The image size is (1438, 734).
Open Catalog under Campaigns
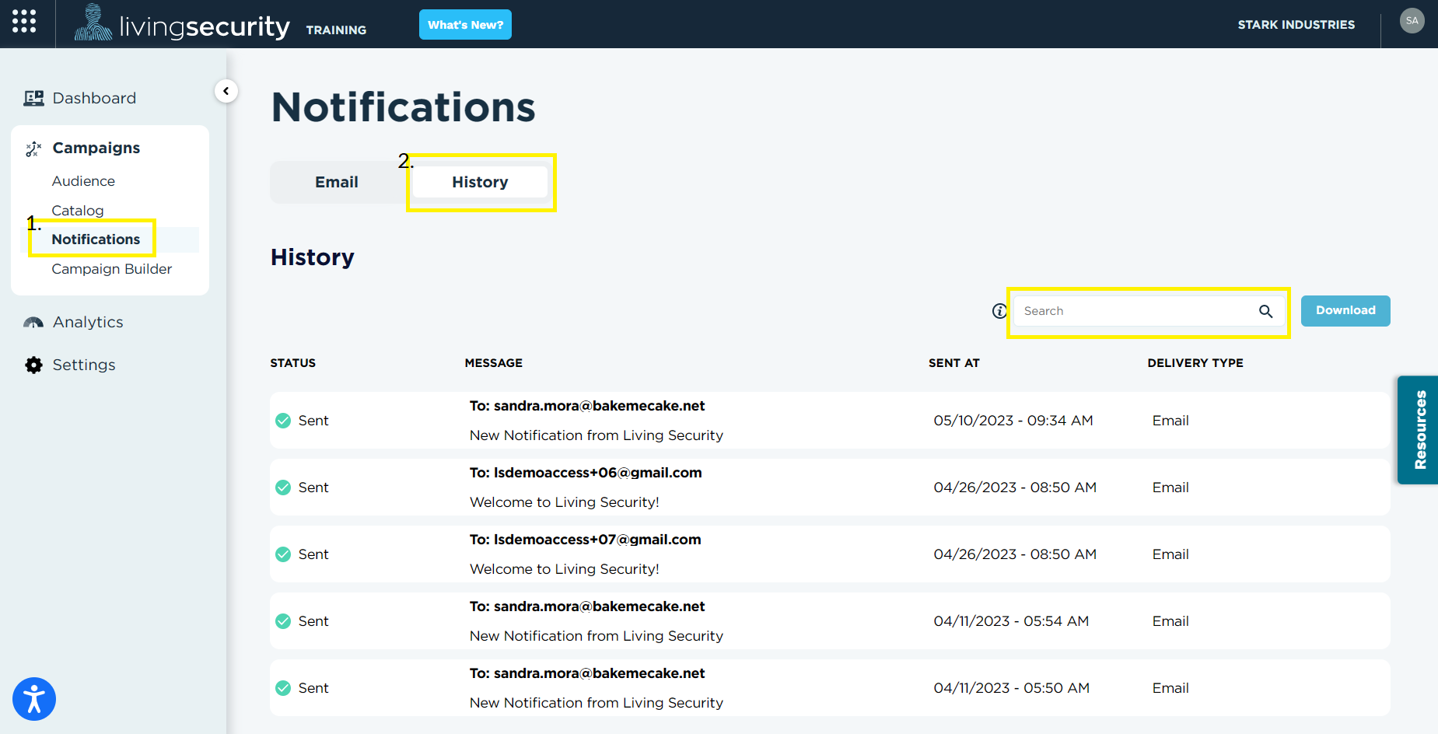tap(78, 211)
